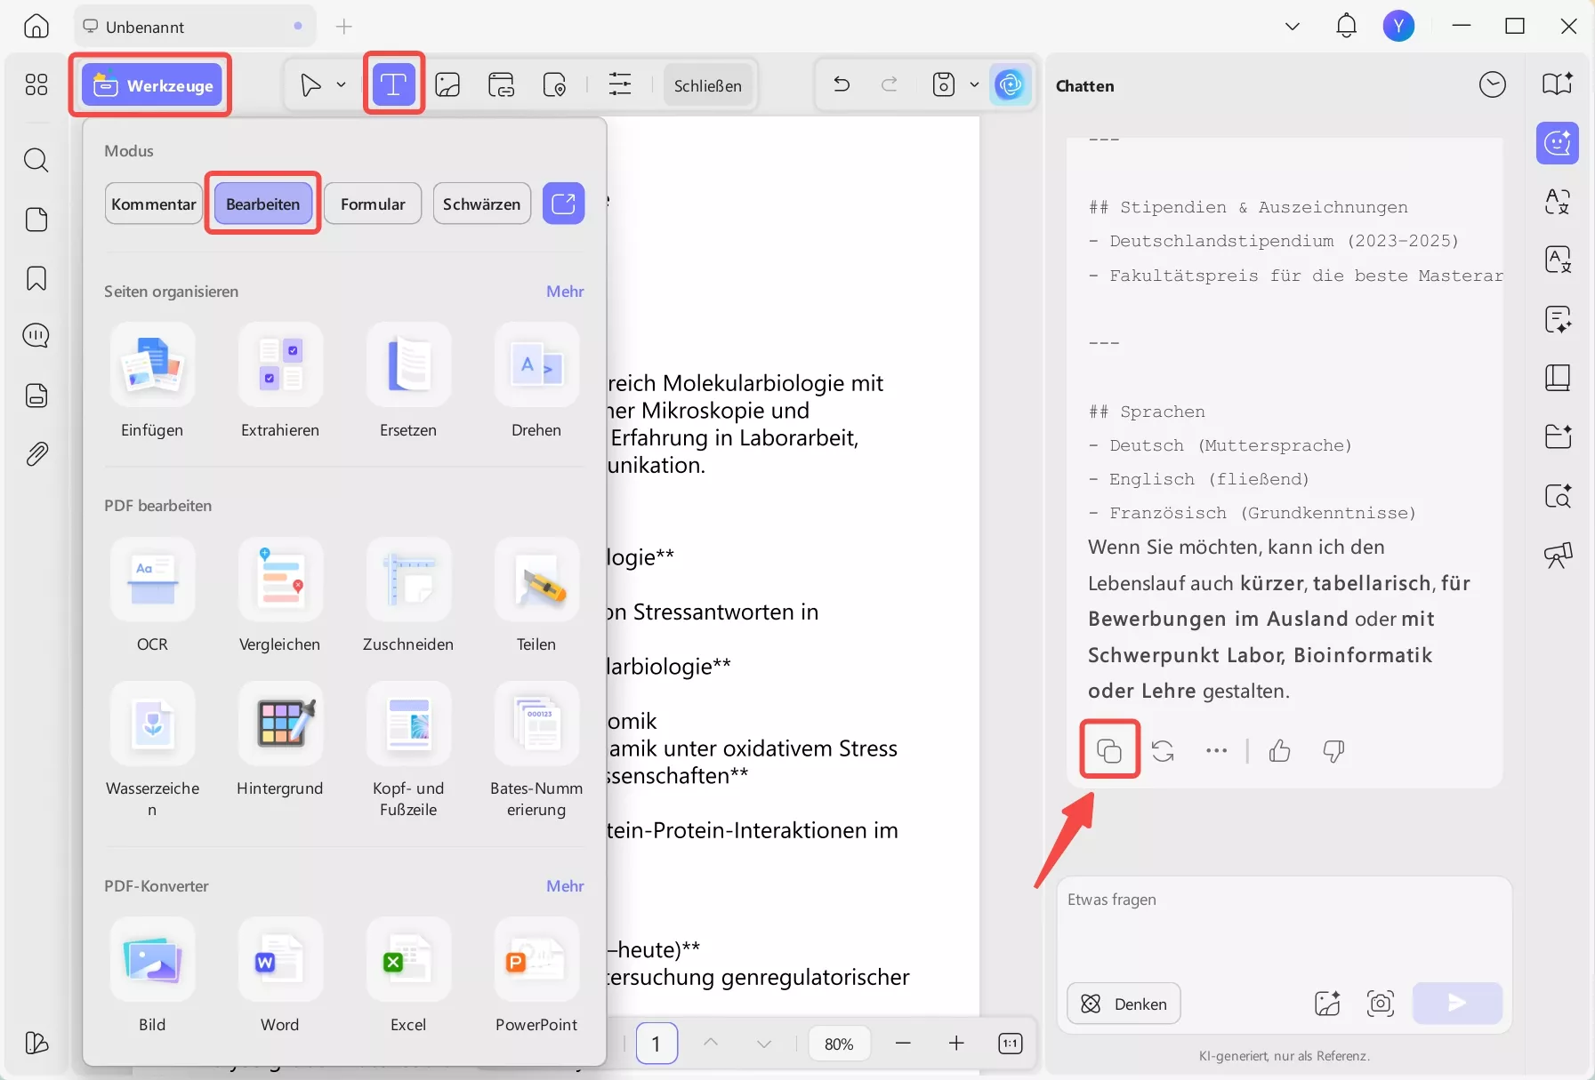This screenshot has height=1080, width=1595.
Task: Give thumbs down on the AI answer
Action: [1333, 751]
